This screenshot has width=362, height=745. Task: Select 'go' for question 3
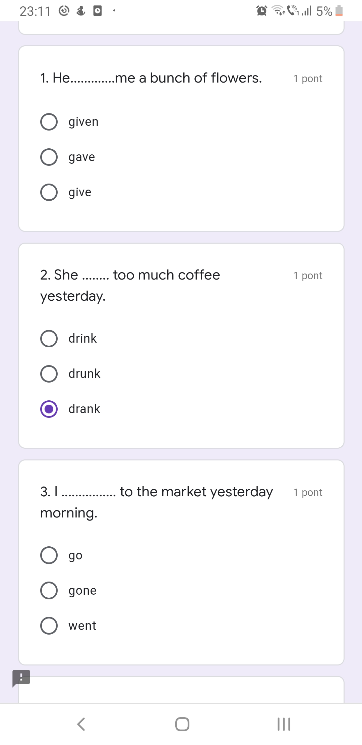click(x=49, y=555)
